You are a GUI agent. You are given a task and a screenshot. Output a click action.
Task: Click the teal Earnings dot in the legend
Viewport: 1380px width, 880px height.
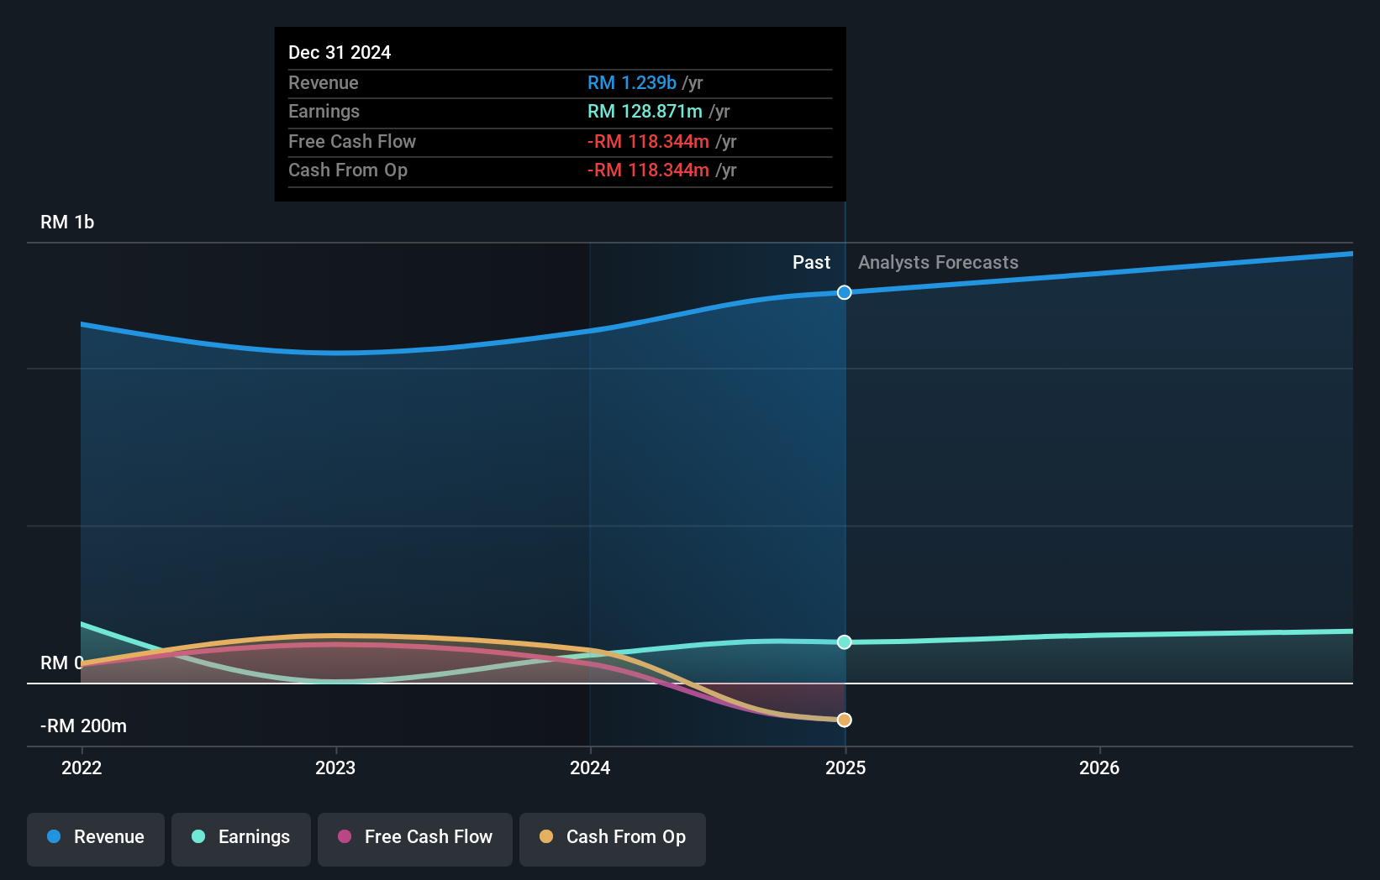tap(198, 837)
